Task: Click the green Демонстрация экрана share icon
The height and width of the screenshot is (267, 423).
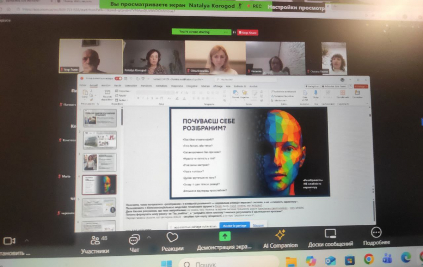Action: click(225, 236)
